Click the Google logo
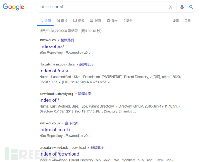This screenshot has height=162, width=210. 13,7
